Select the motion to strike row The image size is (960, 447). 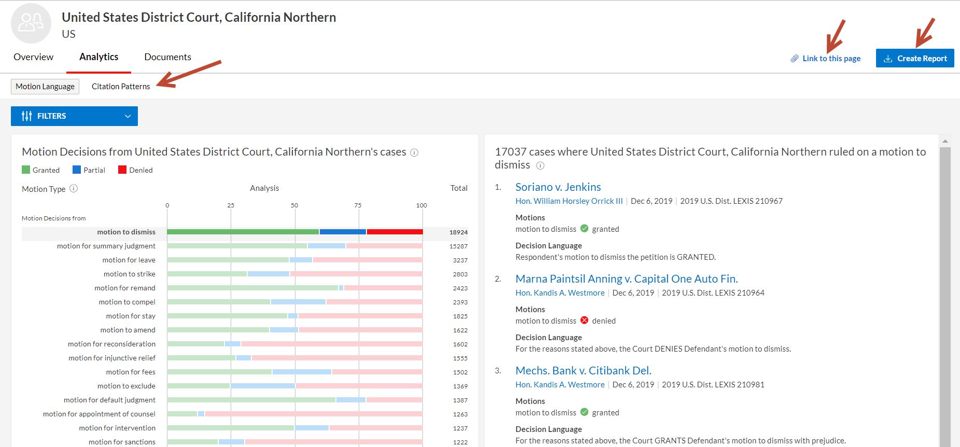(x=245, y=274)
